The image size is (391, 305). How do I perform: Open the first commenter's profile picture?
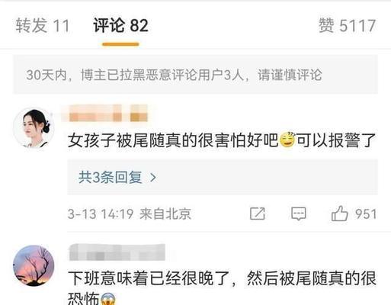[34, 128]
